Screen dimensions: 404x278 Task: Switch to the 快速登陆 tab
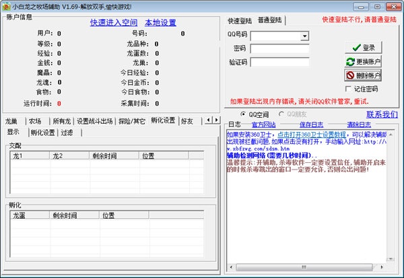coord(240,21)
